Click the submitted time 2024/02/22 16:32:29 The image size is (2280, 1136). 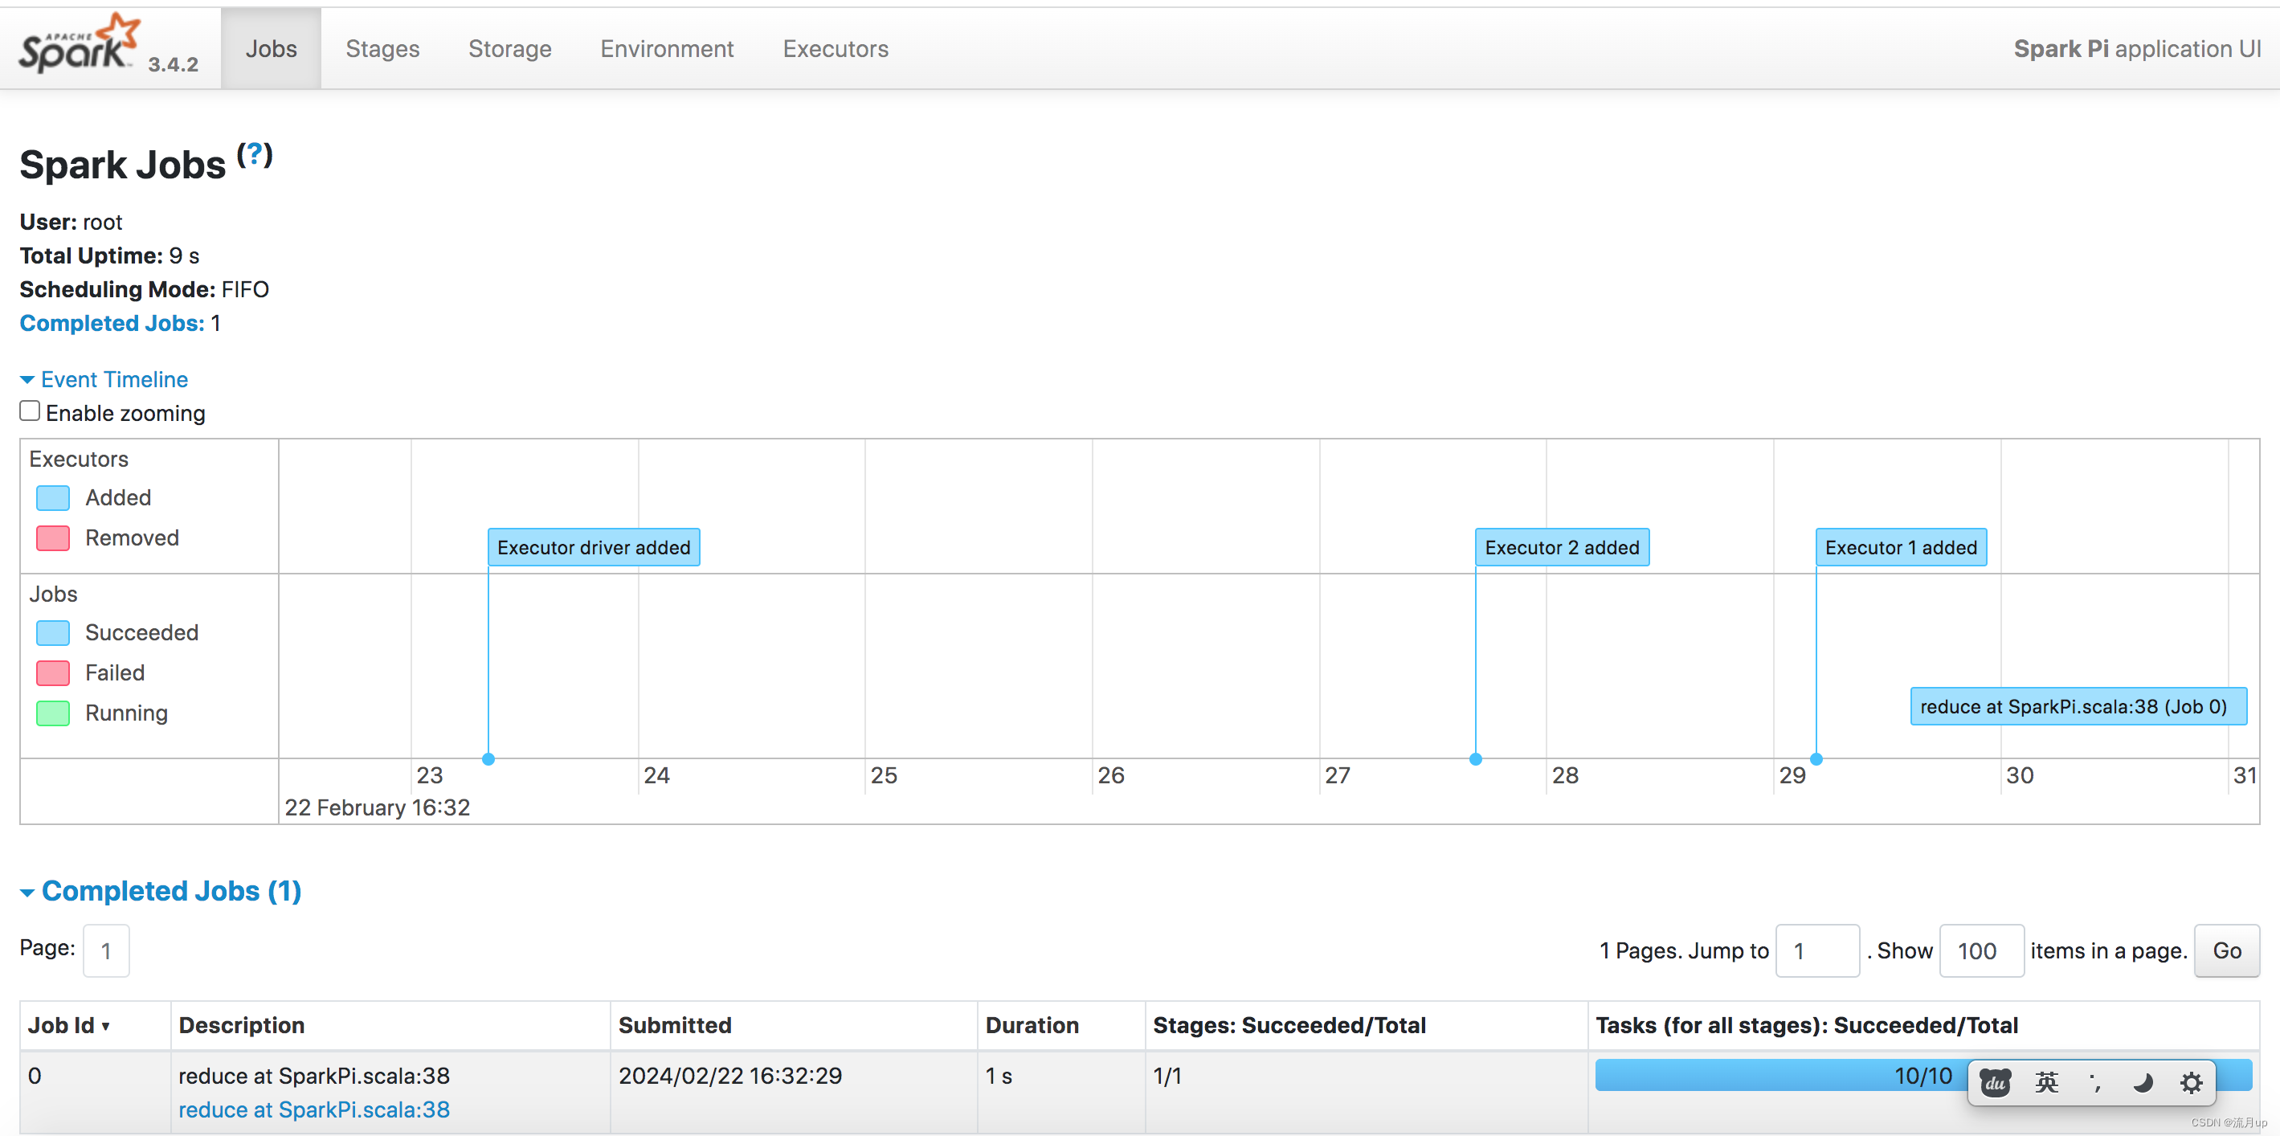tap(730, 1076)
